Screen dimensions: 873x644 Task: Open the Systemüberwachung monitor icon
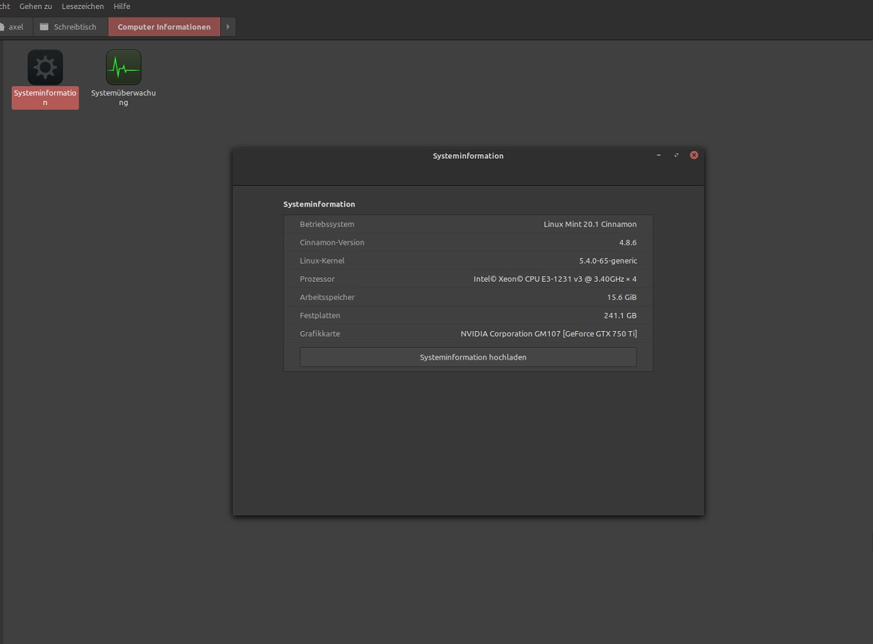(x=124, y=67)
